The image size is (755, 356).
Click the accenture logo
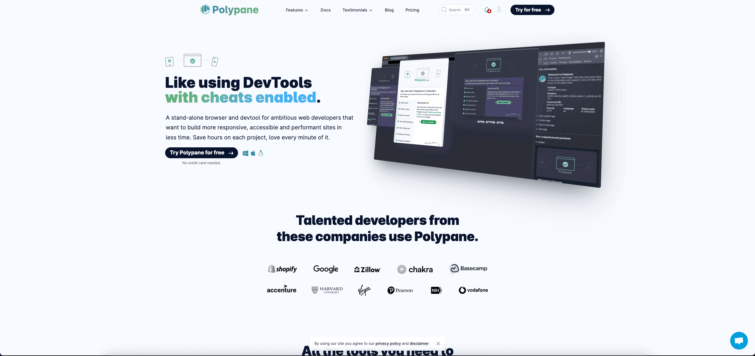coord(282,289)
